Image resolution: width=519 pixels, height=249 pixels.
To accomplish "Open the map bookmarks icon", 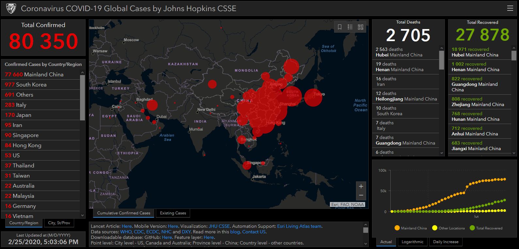I will [x=340, y=27].
